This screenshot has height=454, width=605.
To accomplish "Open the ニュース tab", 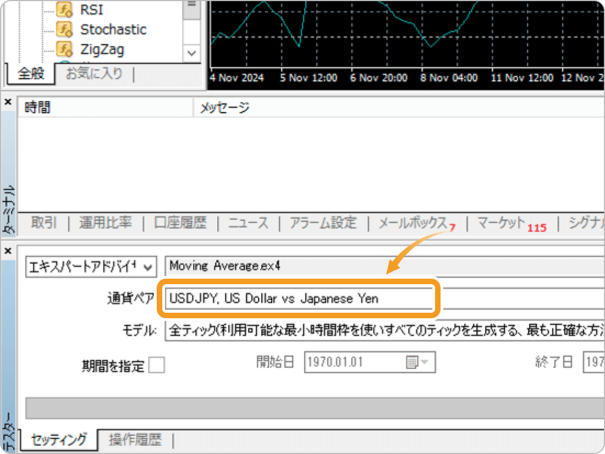I will [248, 223].
